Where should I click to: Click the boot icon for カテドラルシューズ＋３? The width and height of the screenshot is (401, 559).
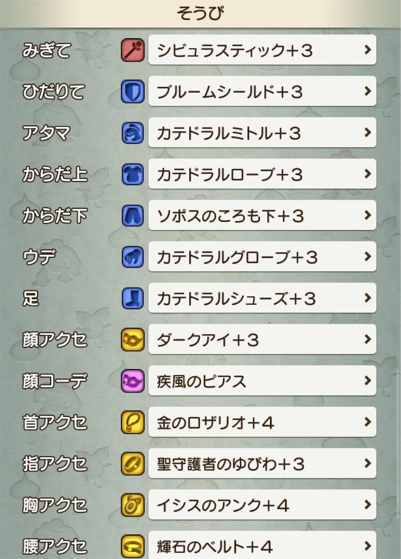(132, 298)
